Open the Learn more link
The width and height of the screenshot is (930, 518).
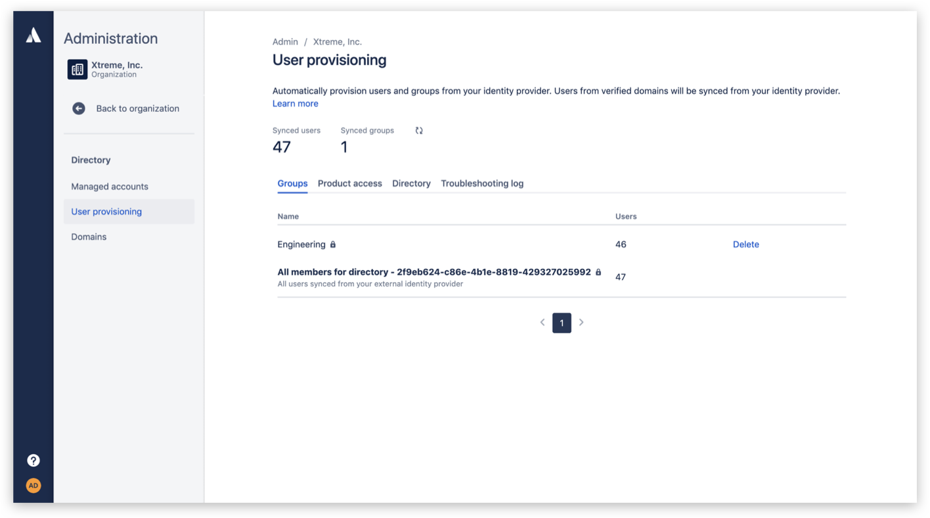click(295, 103)
